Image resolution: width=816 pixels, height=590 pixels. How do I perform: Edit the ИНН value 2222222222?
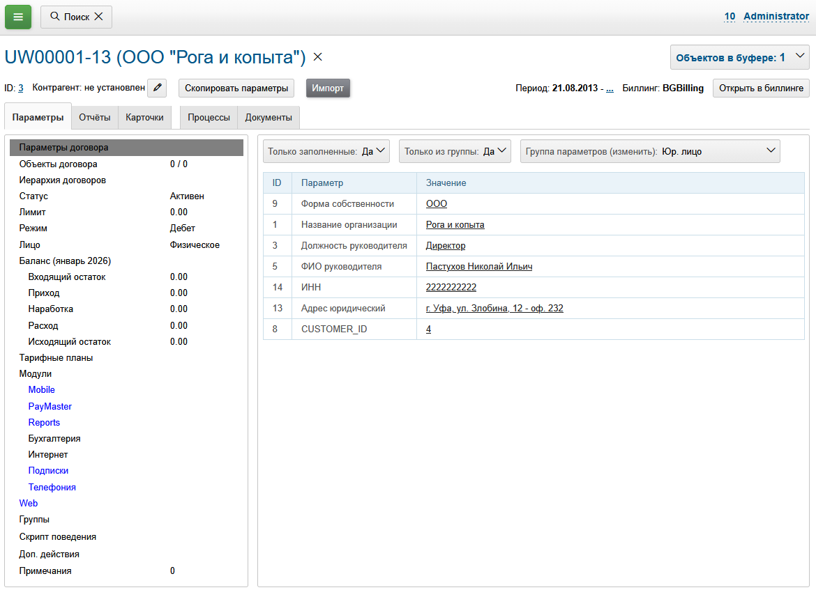pos(451,287)
